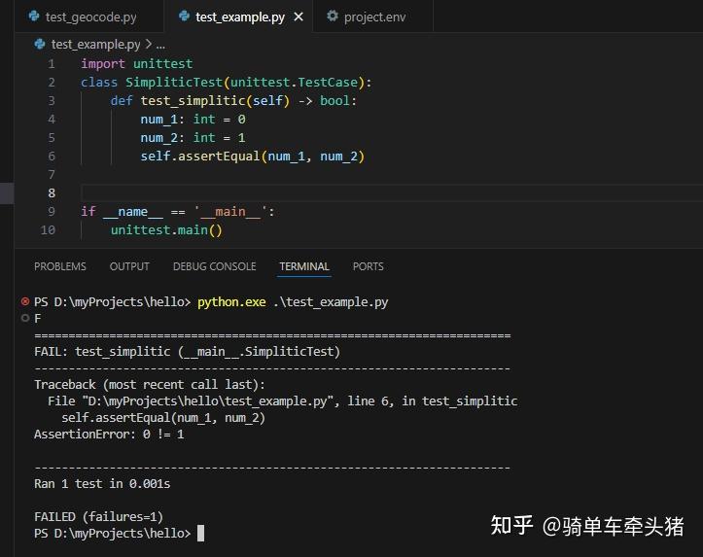
Task: Click line number 10 in the gutter
Action: pos(48,230)
